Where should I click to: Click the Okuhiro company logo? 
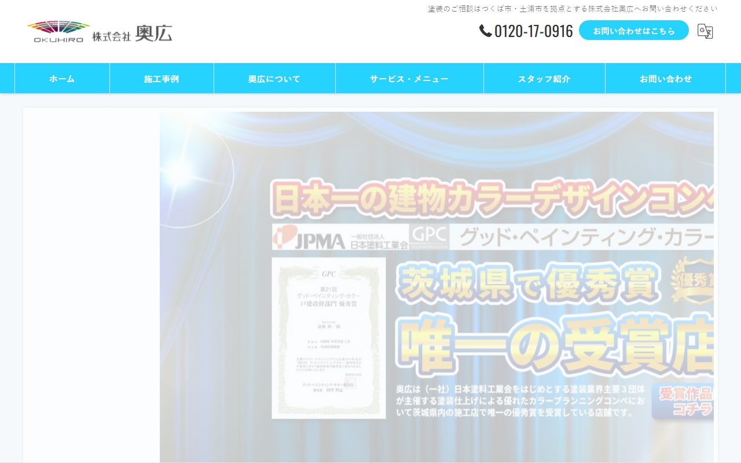(x=100, y=32)
